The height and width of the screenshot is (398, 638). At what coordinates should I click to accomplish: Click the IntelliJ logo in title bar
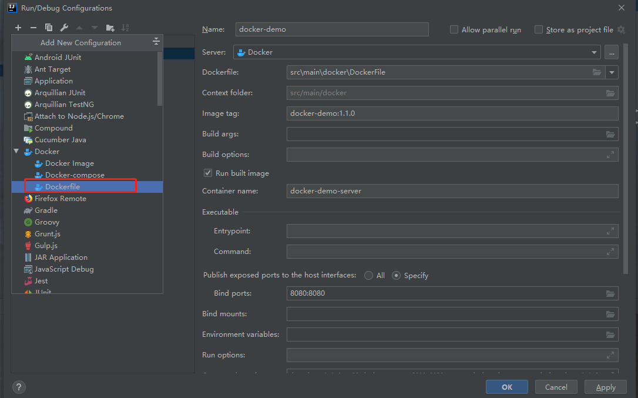point(12,8)
